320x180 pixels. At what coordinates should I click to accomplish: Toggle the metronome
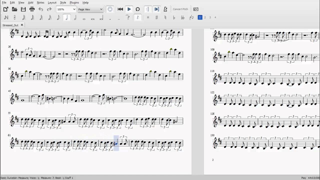tap(165, 9)
